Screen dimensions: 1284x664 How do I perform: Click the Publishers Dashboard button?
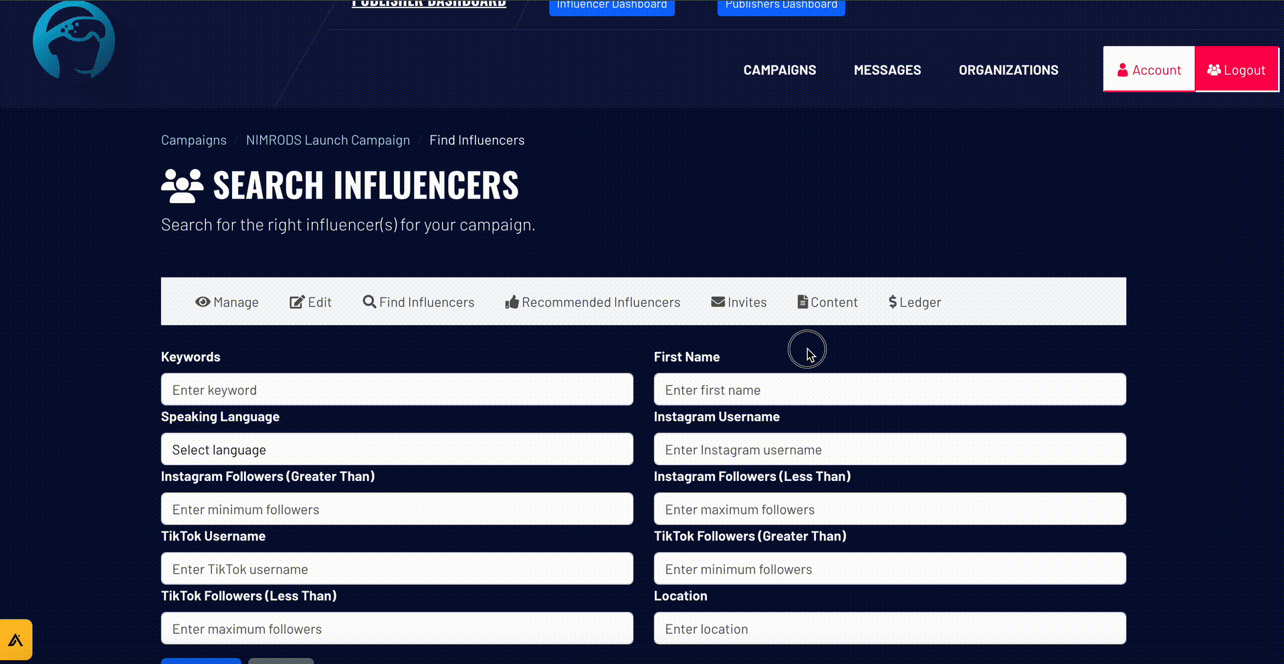click(780, 5)
